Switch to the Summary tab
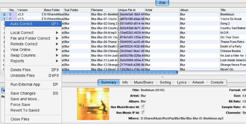246x124 pixels. [x=109, y=82]
